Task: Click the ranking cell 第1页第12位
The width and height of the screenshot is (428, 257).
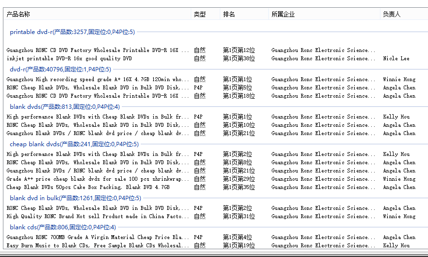Action: pyautogui.click(x=239, y=51)
